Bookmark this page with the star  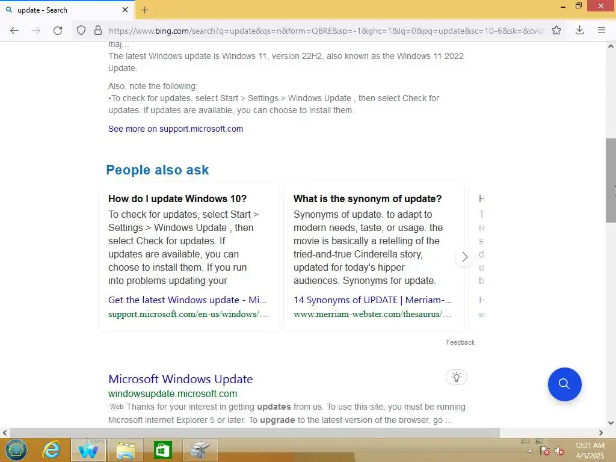point(556,30)
